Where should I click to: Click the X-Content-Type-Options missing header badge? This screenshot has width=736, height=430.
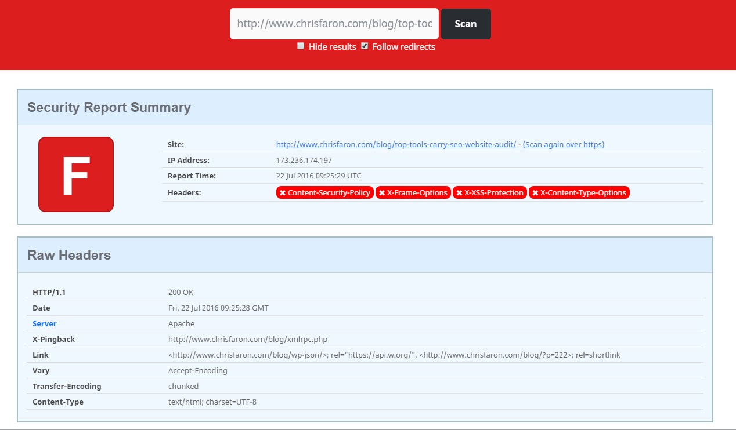pos(579,193)
